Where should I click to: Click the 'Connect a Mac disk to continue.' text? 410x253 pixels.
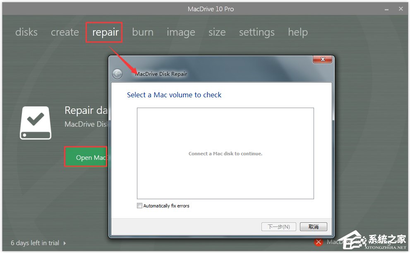tap(225, 154)
